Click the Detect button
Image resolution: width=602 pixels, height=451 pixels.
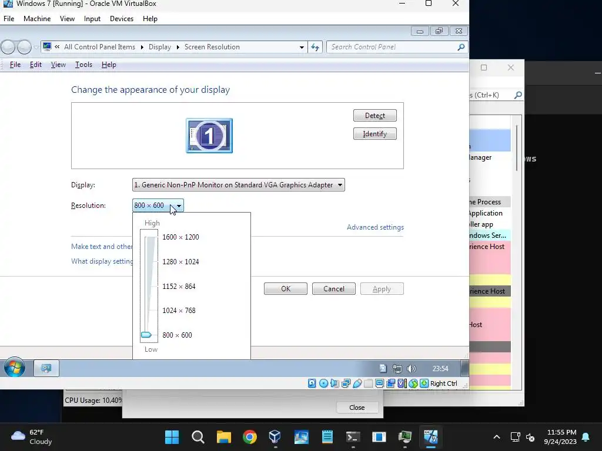374,116
